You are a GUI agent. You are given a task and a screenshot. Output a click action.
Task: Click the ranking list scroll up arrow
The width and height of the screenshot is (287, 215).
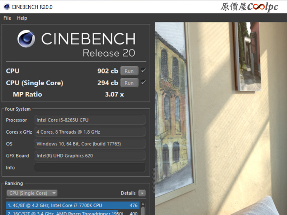pyautogui.click(x=143, y=204)
